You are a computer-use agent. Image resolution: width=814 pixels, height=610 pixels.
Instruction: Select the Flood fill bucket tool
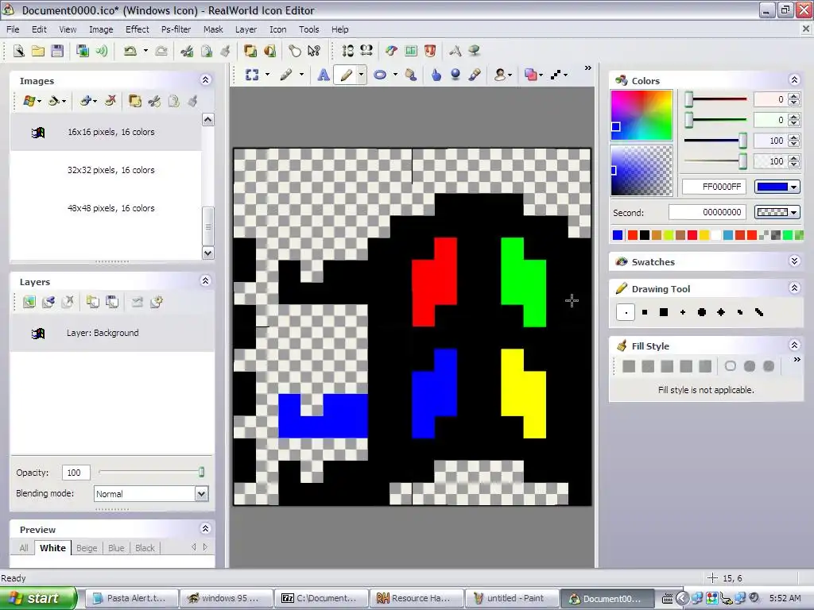pyautogui.click(x=411, y=75)
